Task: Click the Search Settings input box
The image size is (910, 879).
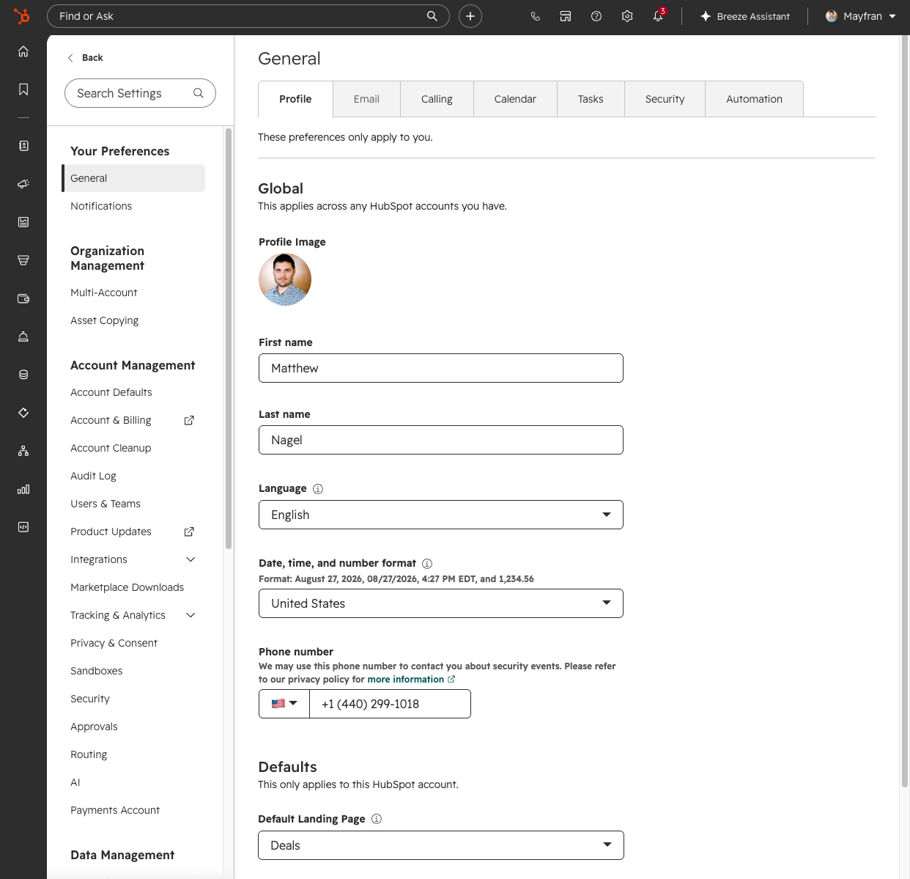Action: (140, 93)
